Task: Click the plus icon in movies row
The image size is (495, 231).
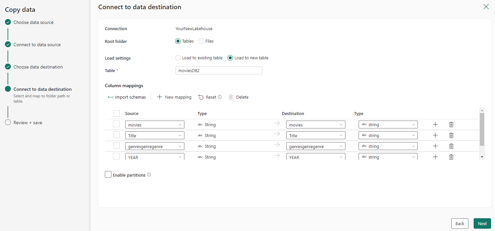Action: 435,125
